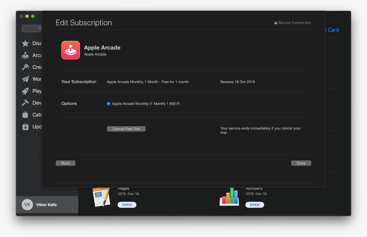This screenshot has height=237, width=367.
Task: Click the App Store search field
Action: pyautogui.click(x=32, y=28)
